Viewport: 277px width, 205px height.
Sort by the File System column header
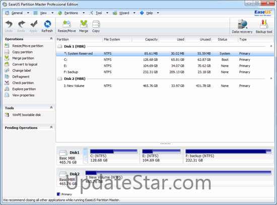(x=117, y=40)
